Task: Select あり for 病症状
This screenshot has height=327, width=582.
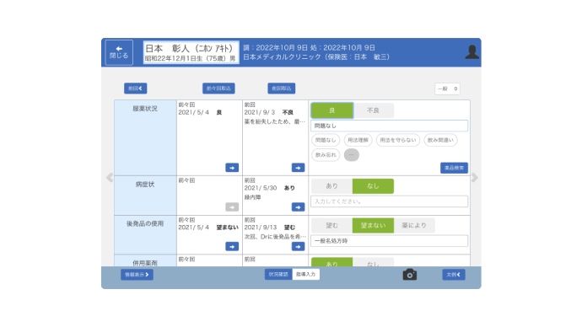Action: 331,185
